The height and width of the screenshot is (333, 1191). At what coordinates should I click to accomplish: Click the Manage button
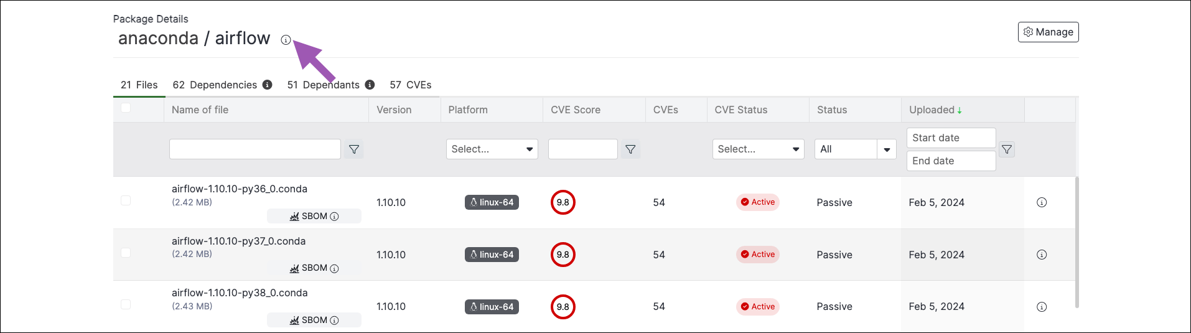tap(1049, 32)
